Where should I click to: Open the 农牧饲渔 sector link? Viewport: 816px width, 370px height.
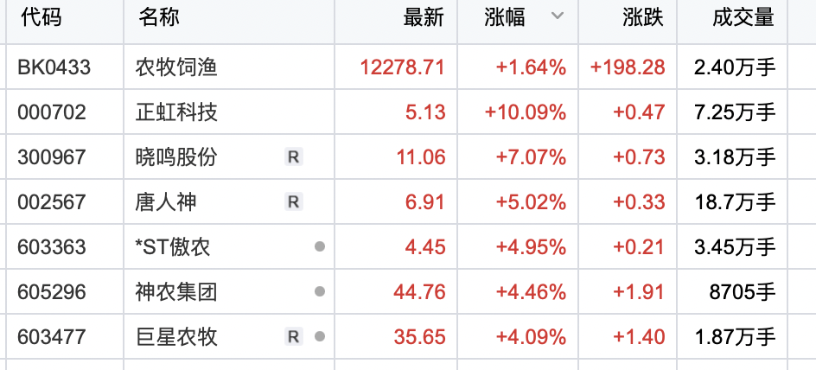pyautogui.click(x=176, y=67)
